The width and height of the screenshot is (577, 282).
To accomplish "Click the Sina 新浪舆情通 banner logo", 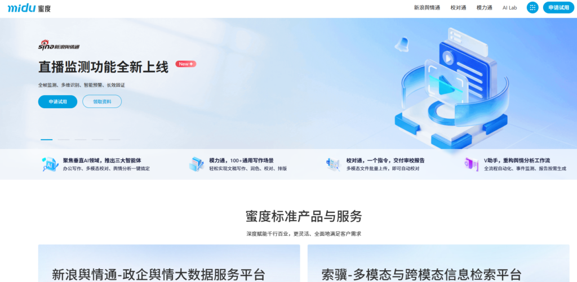I will tap(59, 45).
